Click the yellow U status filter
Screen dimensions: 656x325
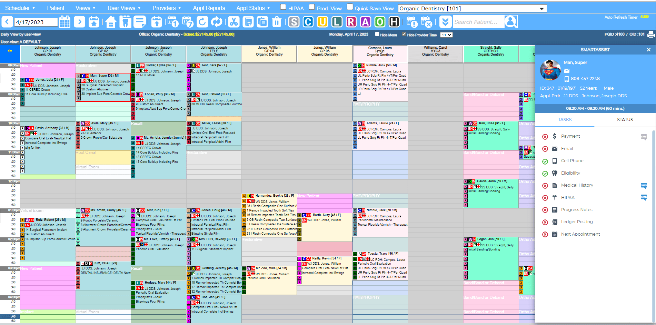322,22
